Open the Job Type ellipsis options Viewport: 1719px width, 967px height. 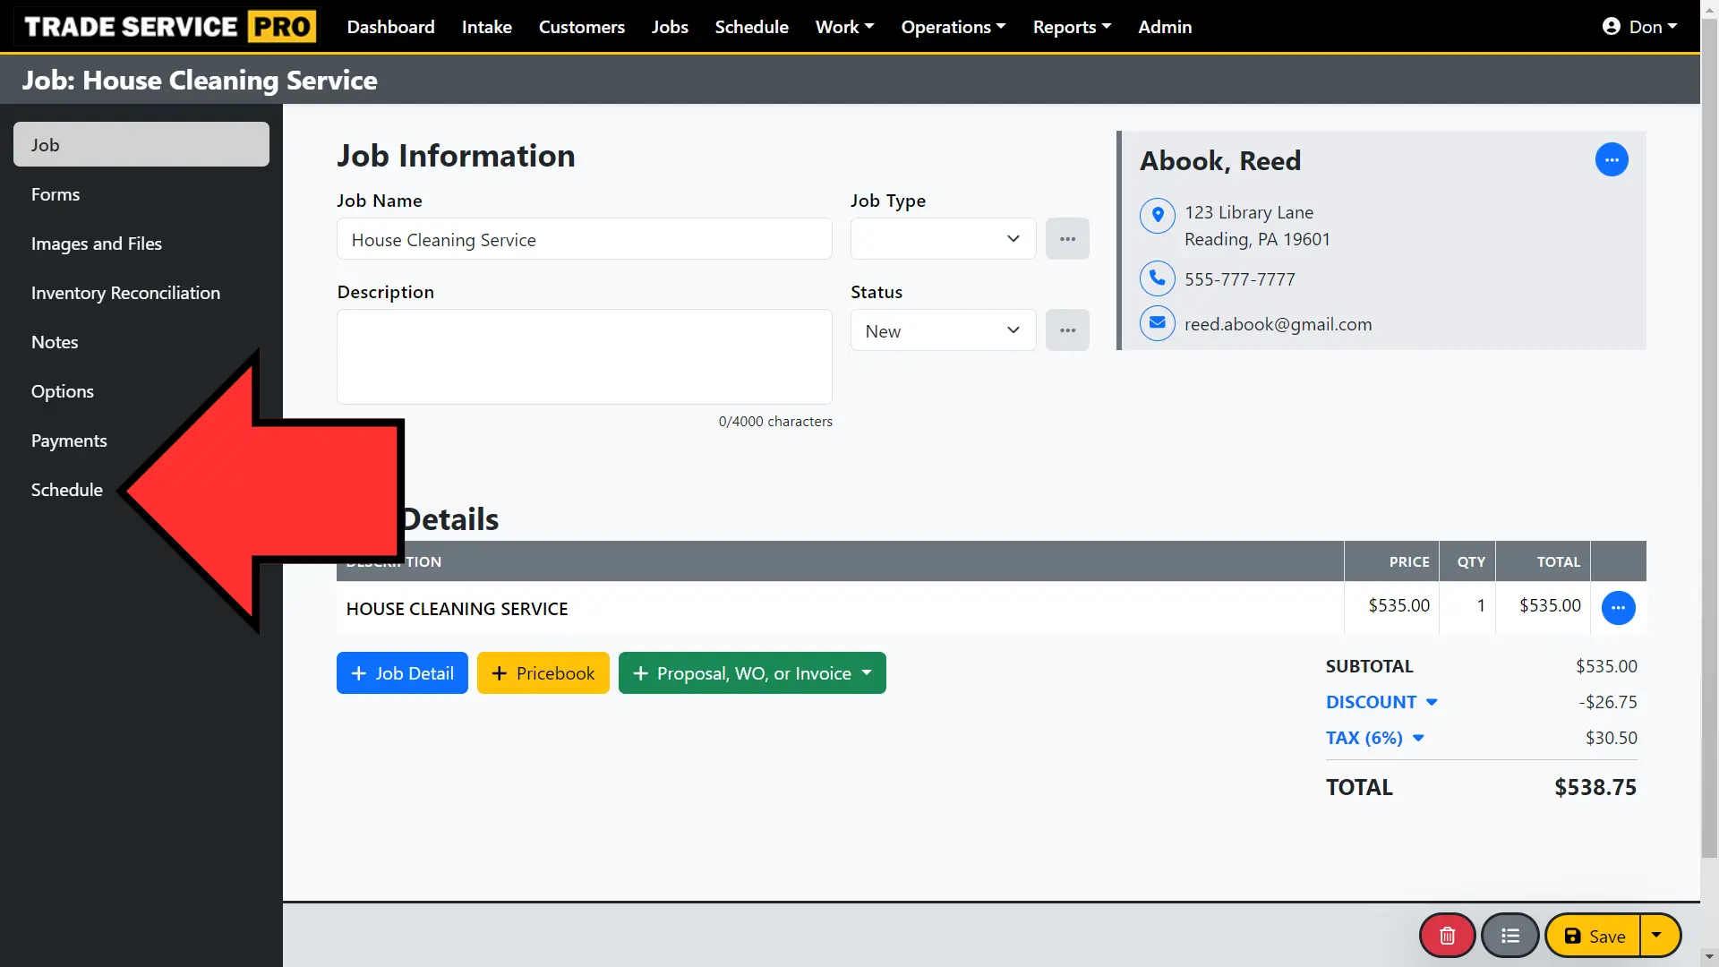(1067, 238)
